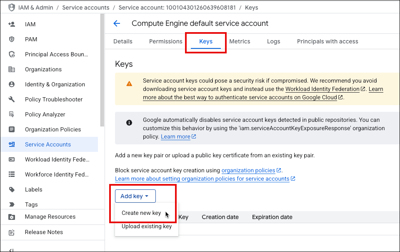Select the IAM sidebar icon
Viewport: 400px width, 252px height.
12,24
